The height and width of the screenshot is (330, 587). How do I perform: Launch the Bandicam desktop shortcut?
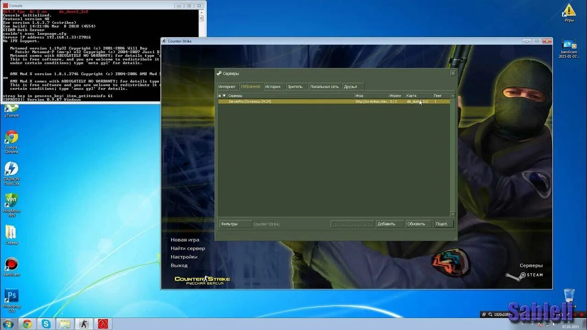[11, 267]
